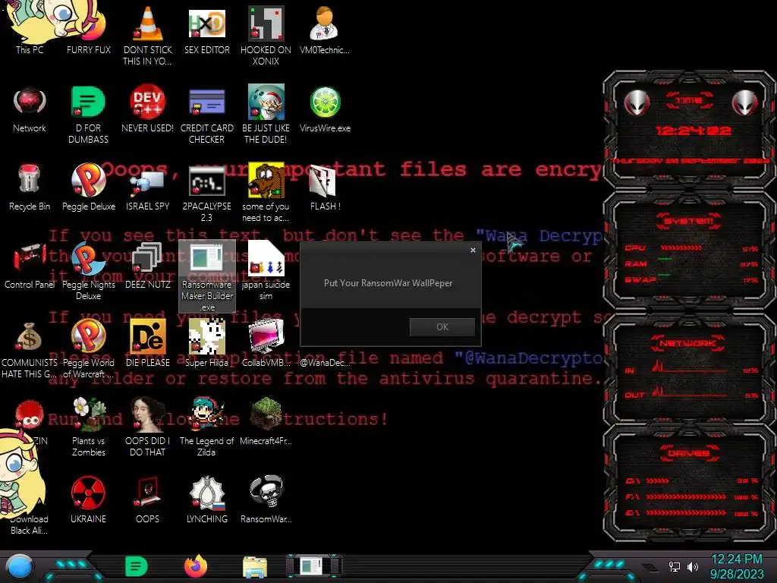Open File Explorer from the taskbar
The width and height of the screenshot is (777, 583).
pos(255,567)
